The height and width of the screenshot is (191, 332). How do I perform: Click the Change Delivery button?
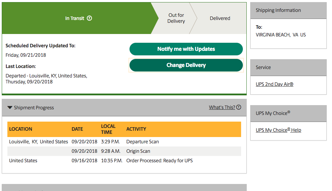click(x=186, y=65)
